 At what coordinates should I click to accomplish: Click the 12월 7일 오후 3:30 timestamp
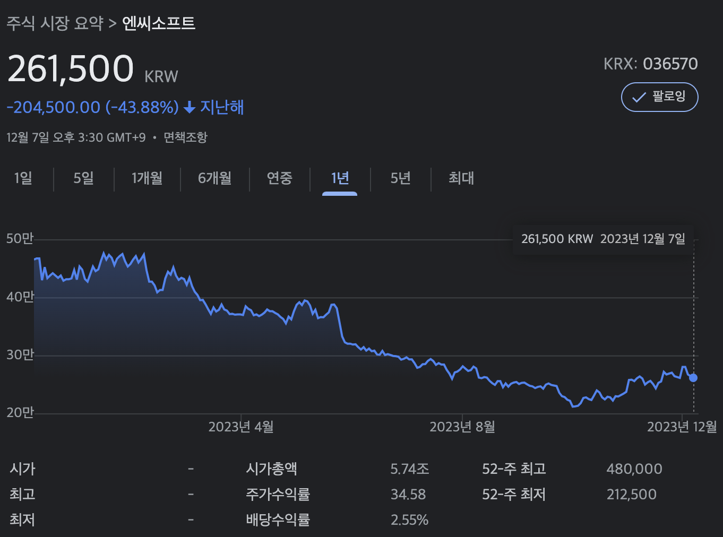[x=76, y=137]
